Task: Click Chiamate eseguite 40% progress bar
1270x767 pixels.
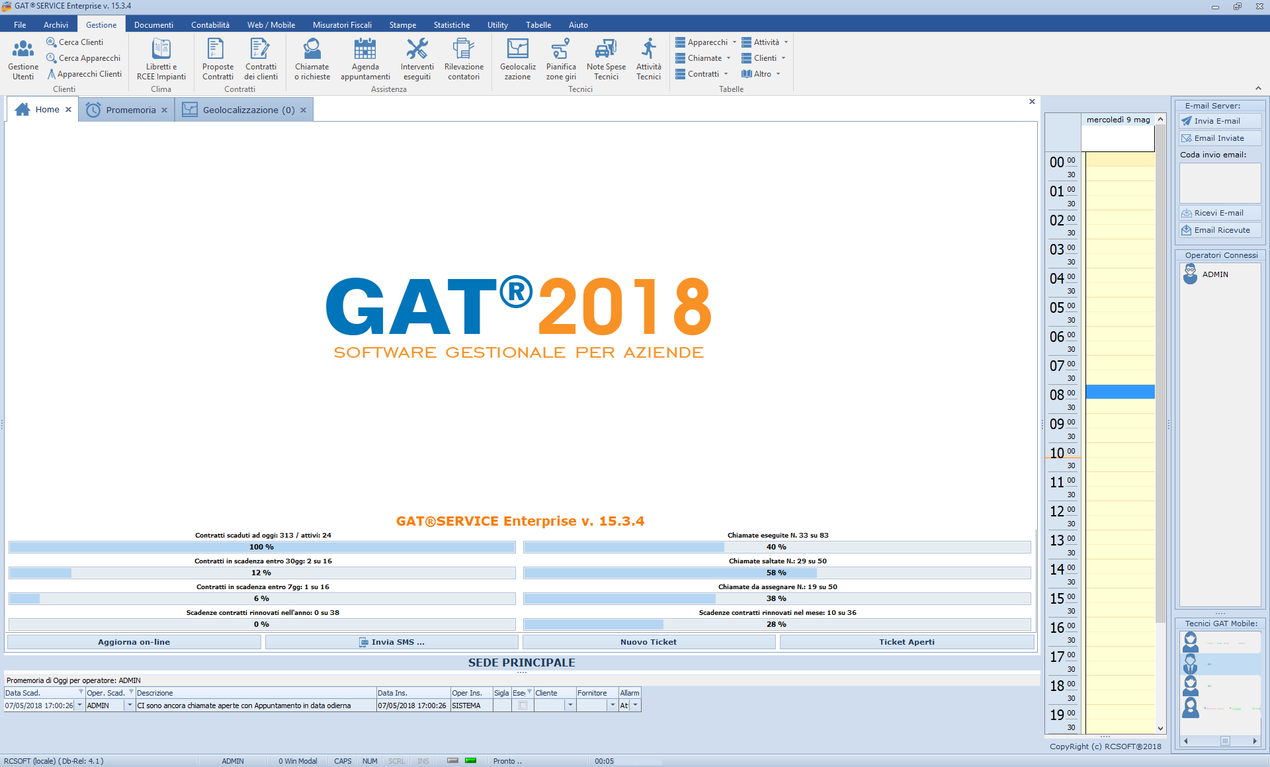Action: click(777, 547)
